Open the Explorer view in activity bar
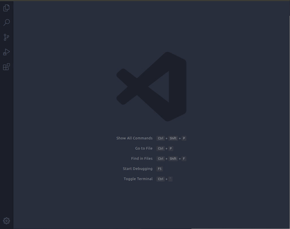This screenshot has height=229, width=290. [6, 8]
